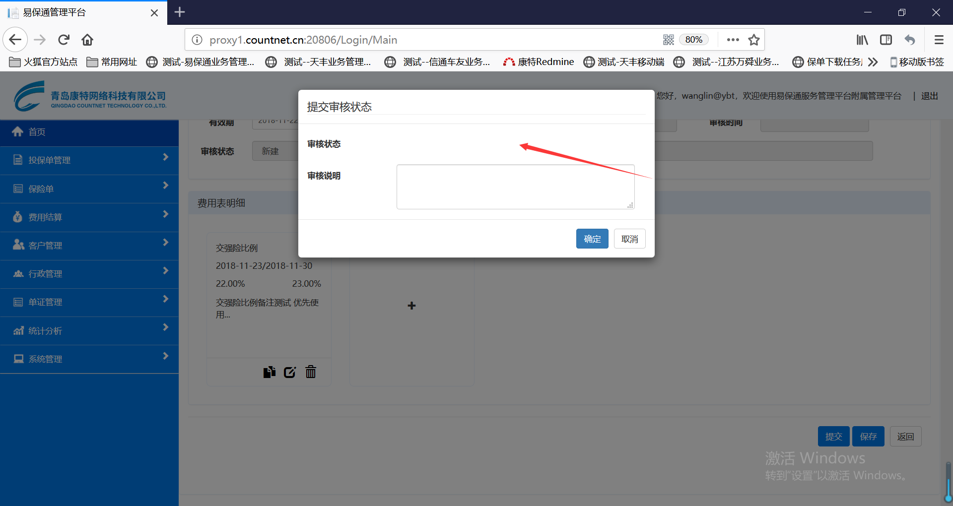
Task: Reload the current page
Action: click(x=64, y=40)
